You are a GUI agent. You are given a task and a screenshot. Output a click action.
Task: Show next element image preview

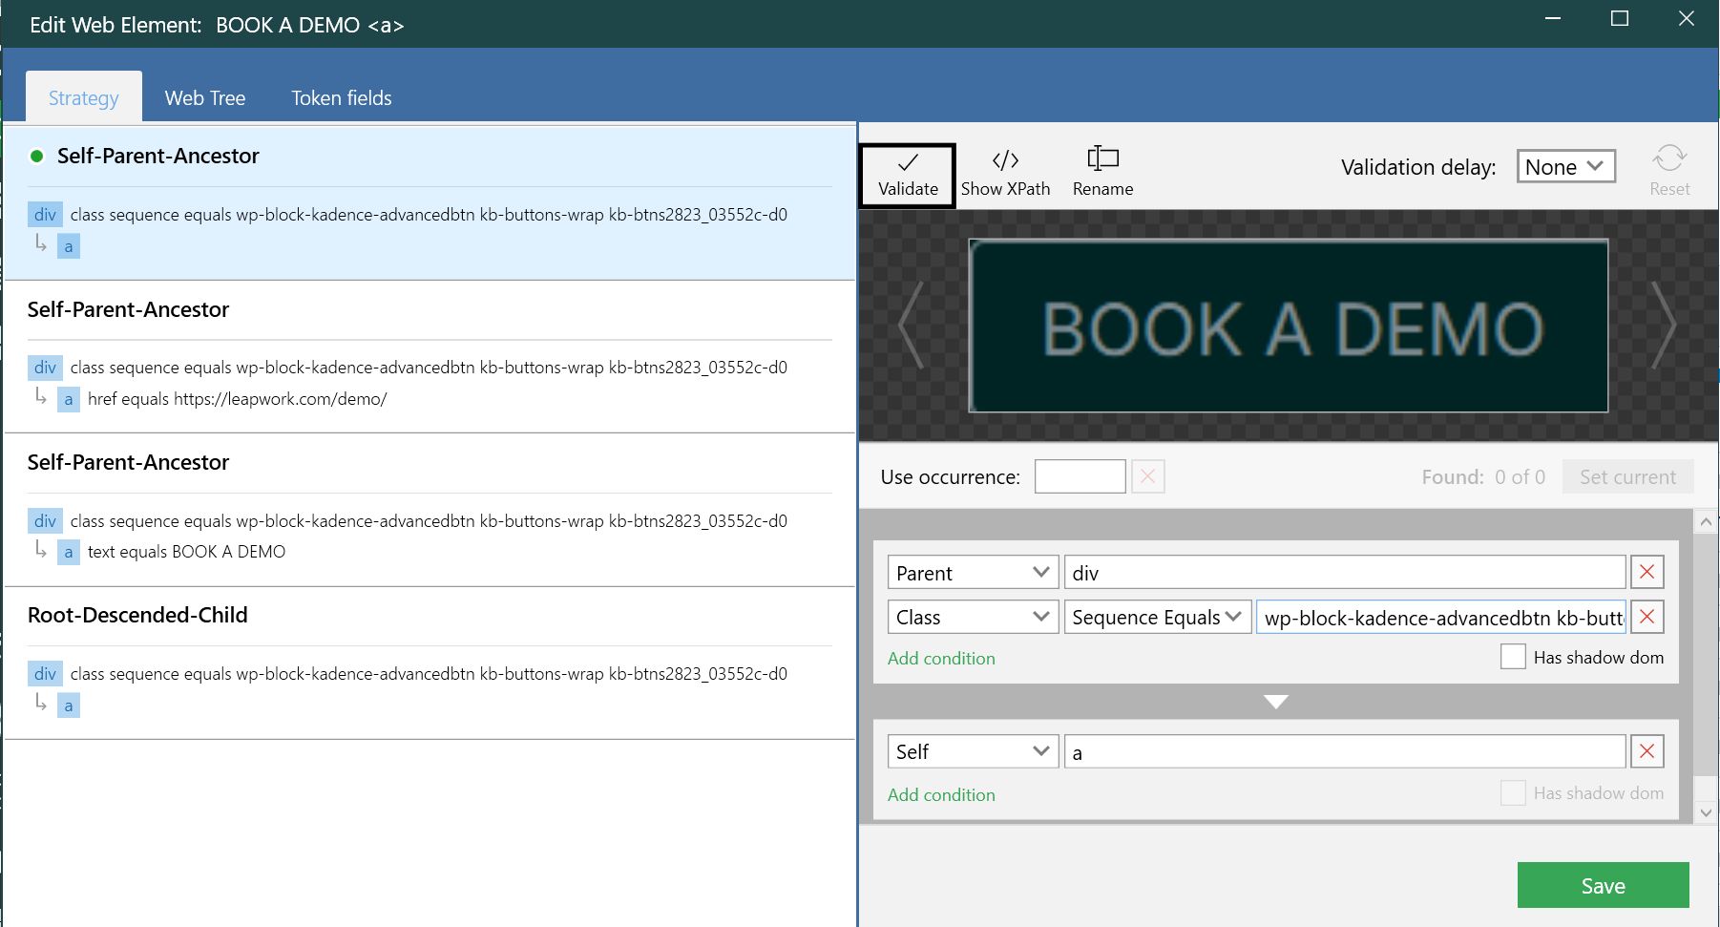1664,326
